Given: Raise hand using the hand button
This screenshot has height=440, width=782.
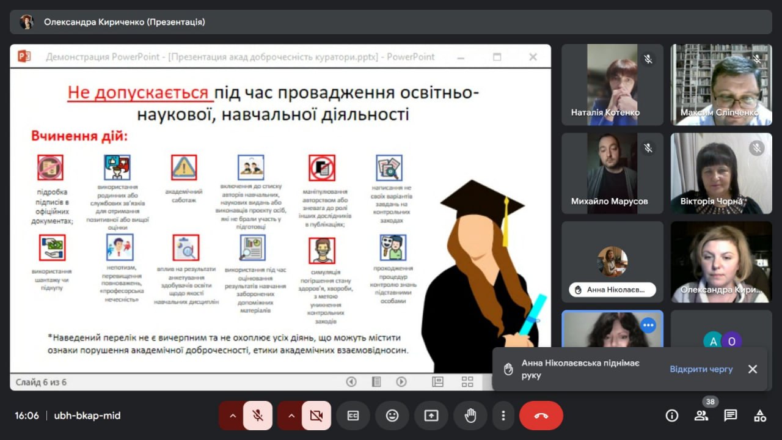Looking at the screenshot, I should pyautogui.click(x=470, y=416).
